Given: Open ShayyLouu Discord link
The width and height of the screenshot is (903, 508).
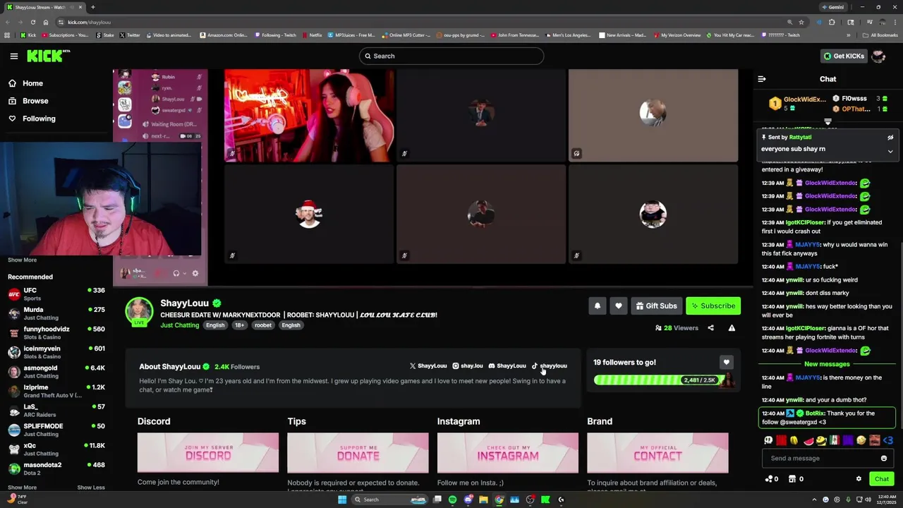Looking at the screenshot, I should (x=507, y=366).
